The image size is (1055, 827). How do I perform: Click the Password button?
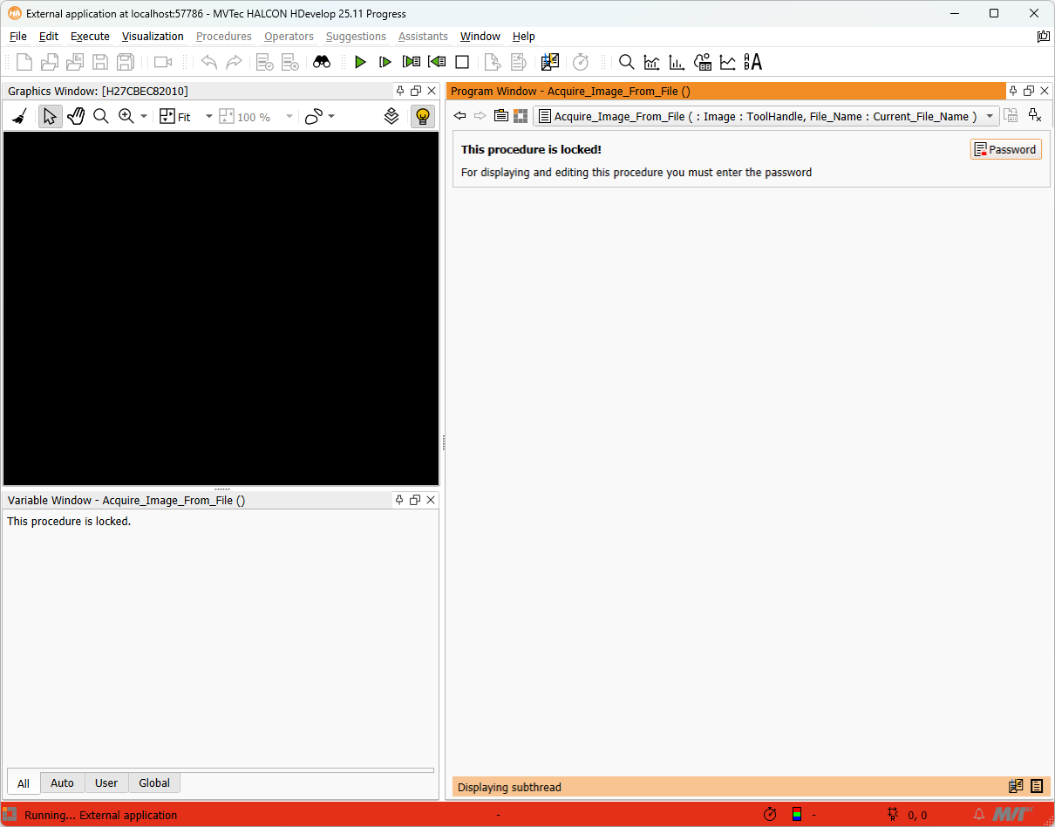point(1005,149)
